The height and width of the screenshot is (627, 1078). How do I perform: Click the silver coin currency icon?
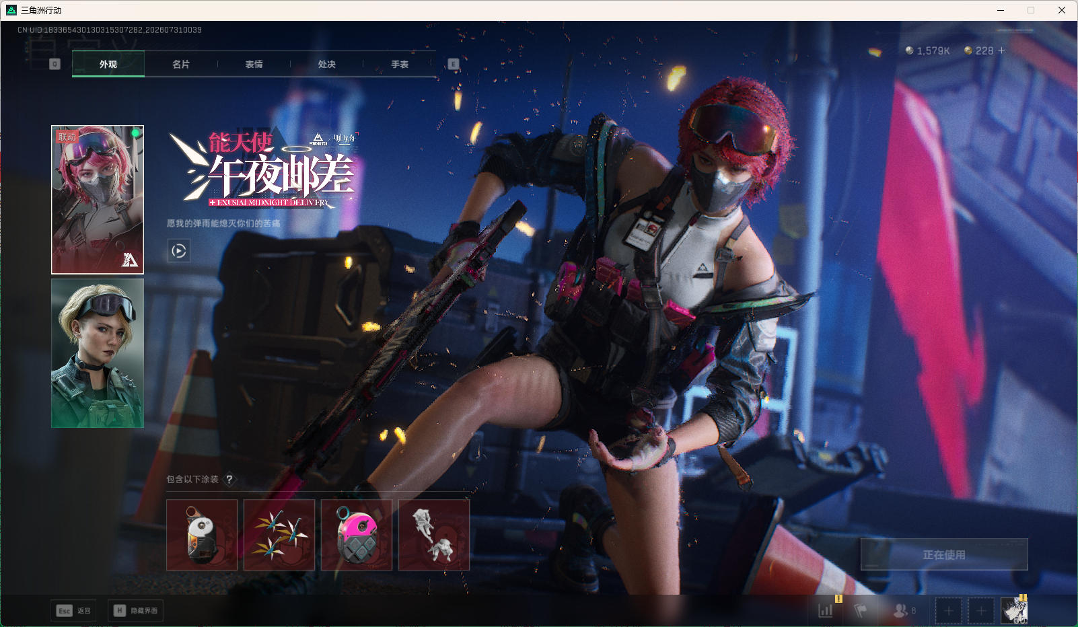tap(910, 50)
